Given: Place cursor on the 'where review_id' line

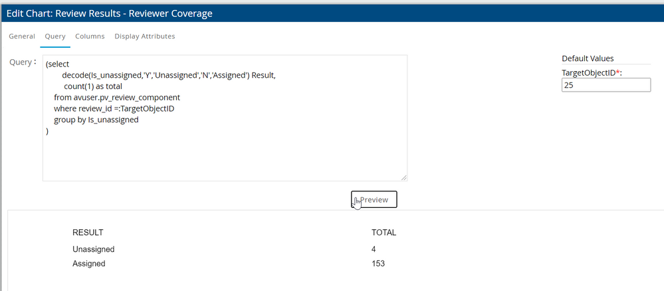Looking at the screenshot, I should click(114, 109).
